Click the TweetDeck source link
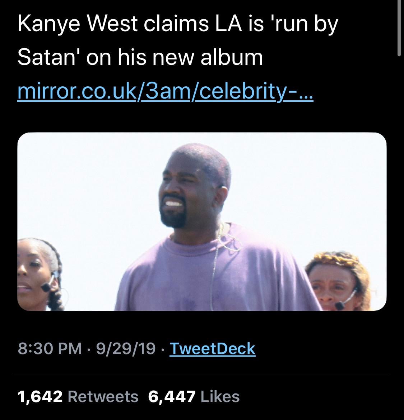The image size is (404, 420). click(212, 348)
